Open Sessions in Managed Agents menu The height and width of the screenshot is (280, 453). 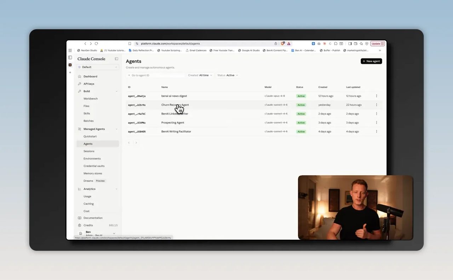pos(89,151)
